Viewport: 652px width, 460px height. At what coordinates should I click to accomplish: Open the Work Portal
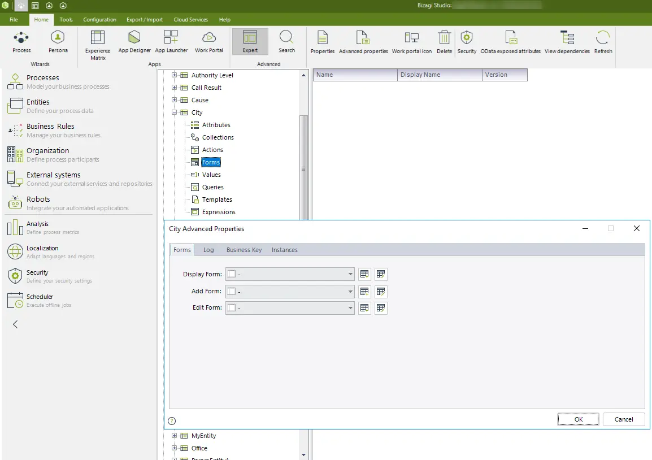coord(208,42)
